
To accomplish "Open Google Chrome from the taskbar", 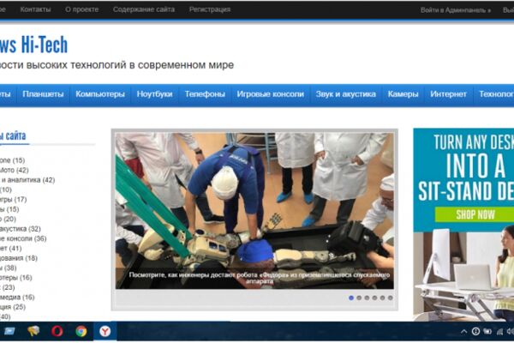I will tap(81, 331).
